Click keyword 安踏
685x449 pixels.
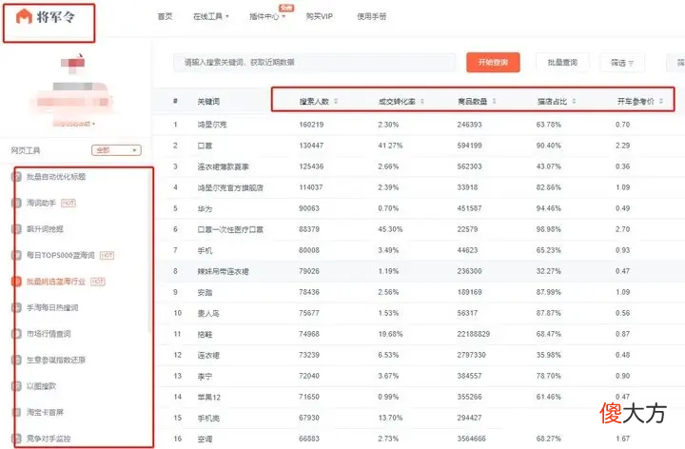point(205,292)
